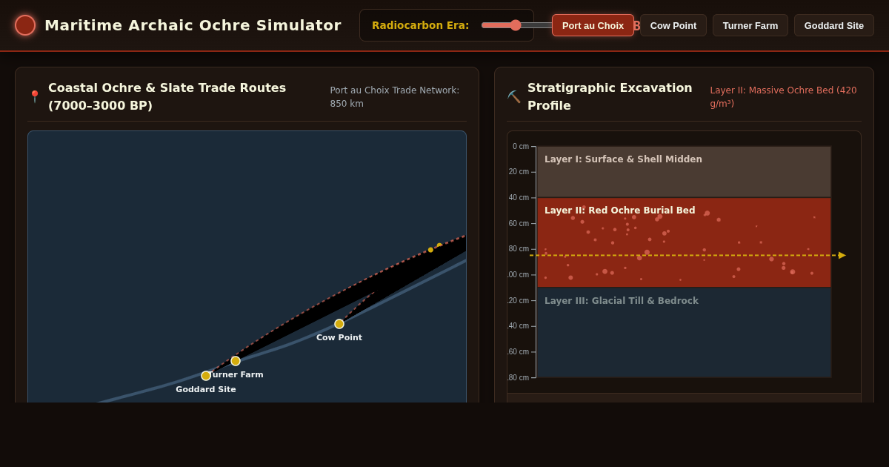Click the 'Maritime Archaic Ochre Simulator' title
The height and width of the screenshot is (467, 889).
coord(193,25)
